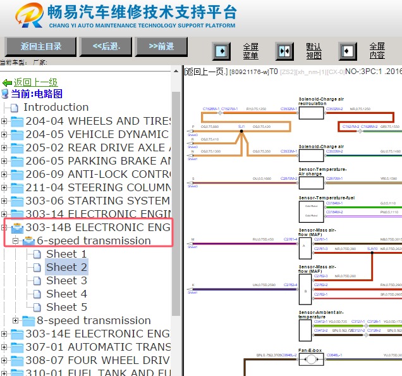This screenshot has width=402, height=376.
Task: Click the full-screen content layout icon
Action: 348,51
